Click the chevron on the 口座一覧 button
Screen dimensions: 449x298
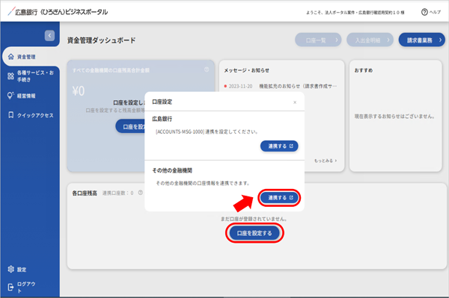(x=337, y=40)
